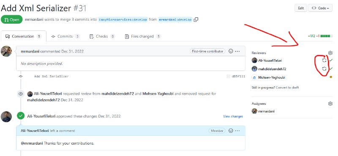Click the EasyMicroservices:develop base branch
Image resolution: width=338 pixels, height=156 pixels.
(x=123, y=19)
